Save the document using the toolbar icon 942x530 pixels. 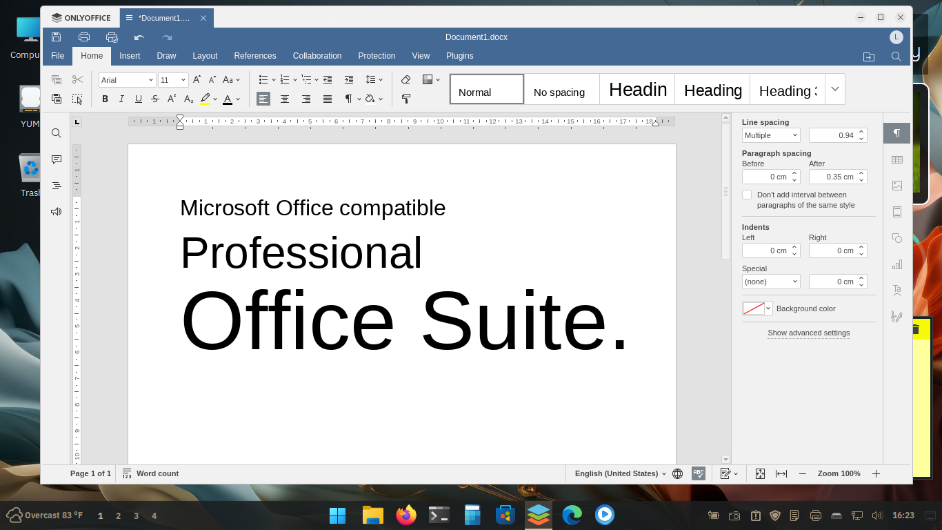point(57,37)
